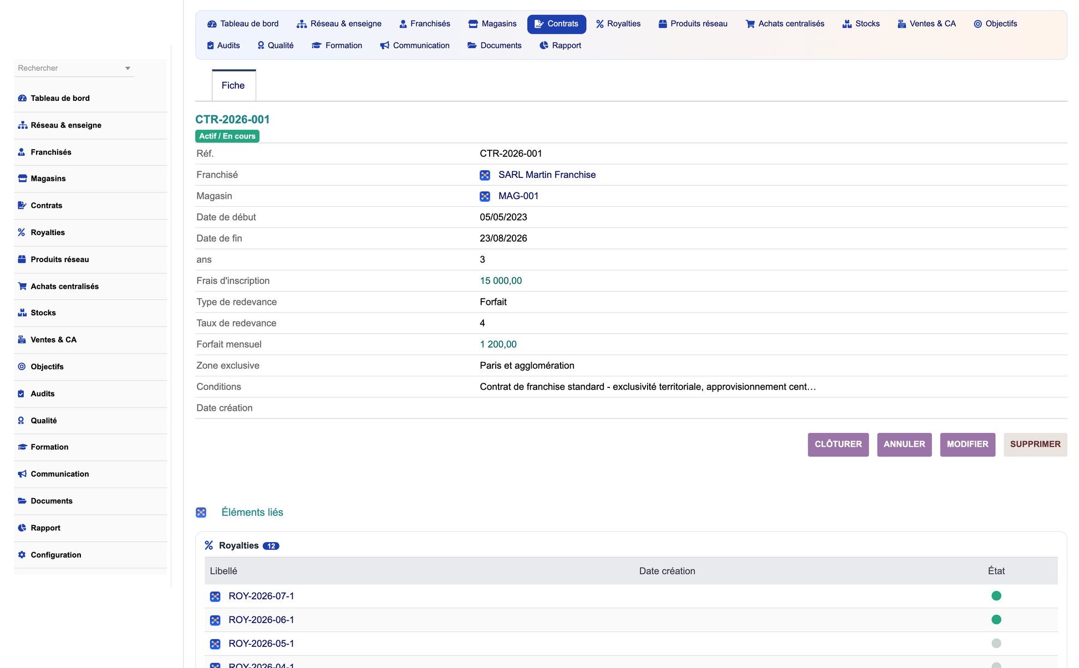
Task: Click icon next to MAG-001
Action: pyautogui.click(x=485, y=196)
